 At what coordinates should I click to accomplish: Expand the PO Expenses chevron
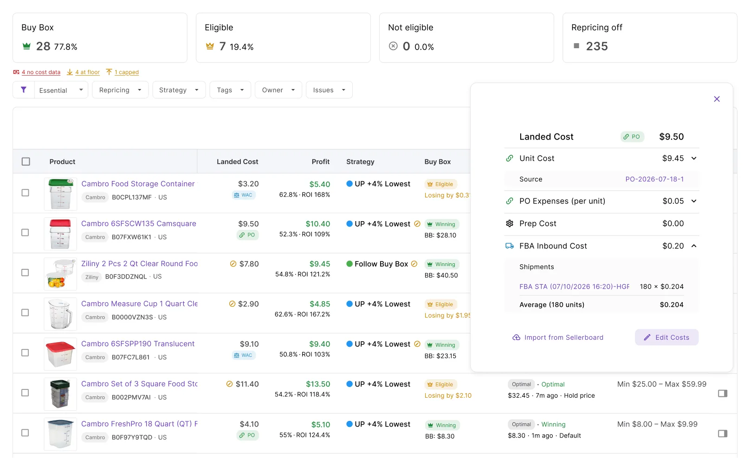tap(694, 201)
